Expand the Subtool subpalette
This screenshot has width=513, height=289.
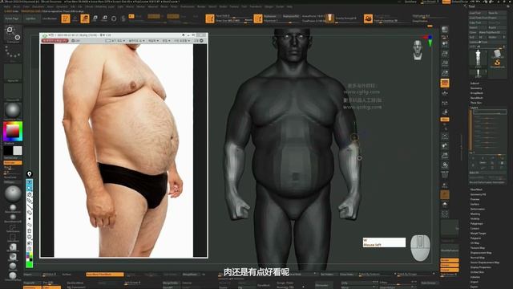point(475,83)
